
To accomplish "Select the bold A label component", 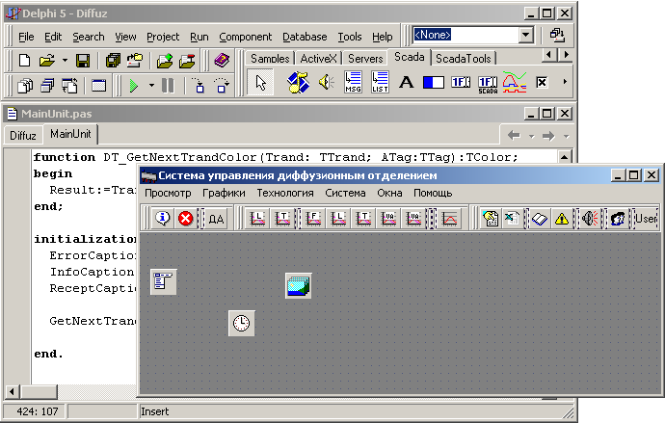I will [x=407, y=83].
